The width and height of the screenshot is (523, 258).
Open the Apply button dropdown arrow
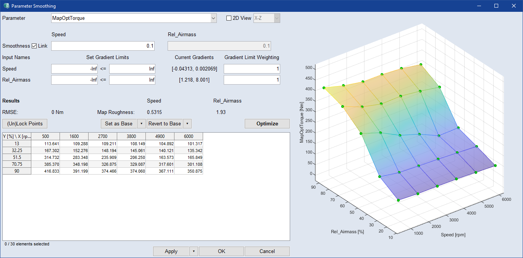[x=194, y=252]
